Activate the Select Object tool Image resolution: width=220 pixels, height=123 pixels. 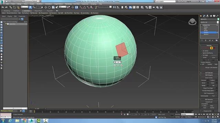coord(31,7)
